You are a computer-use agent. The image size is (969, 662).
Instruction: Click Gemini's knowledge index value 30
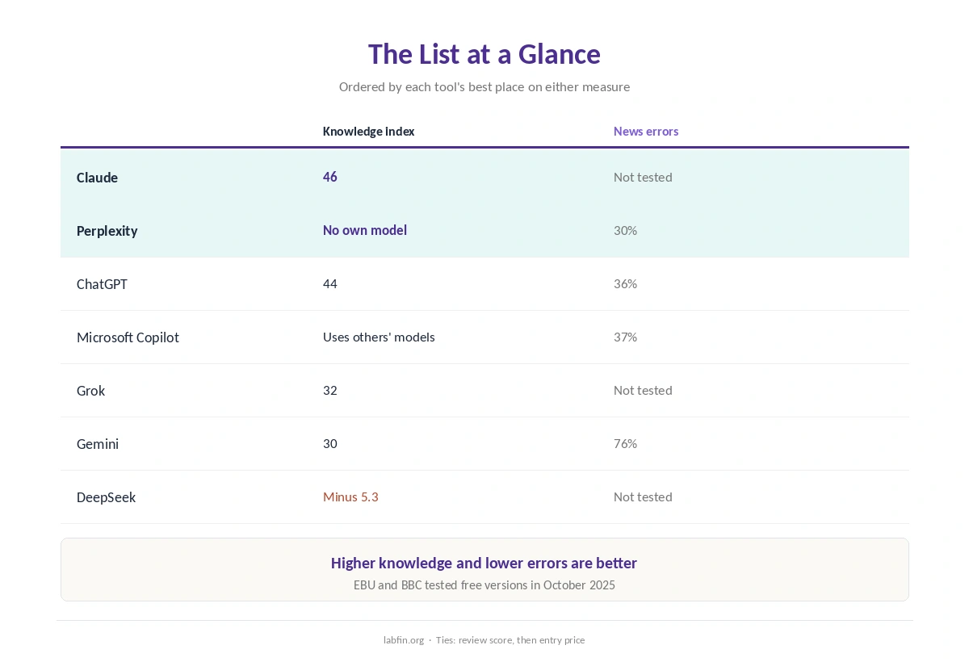point(330,443)
